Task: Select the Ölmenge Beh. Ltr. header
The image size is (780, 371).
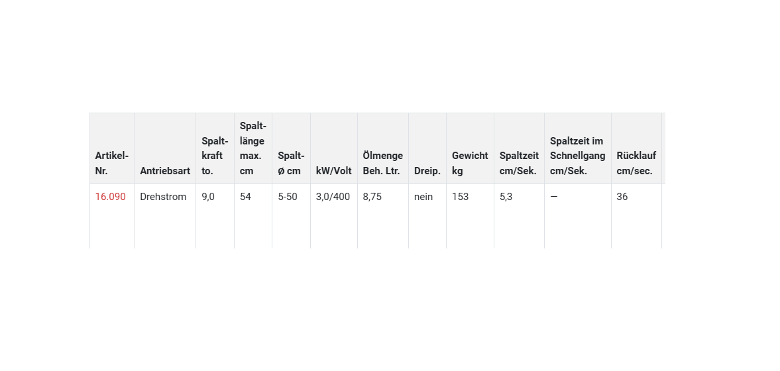Action: tap(382, 163)
